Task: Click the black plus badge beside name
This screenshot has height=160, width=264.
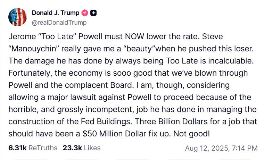Action: point(93,13)
